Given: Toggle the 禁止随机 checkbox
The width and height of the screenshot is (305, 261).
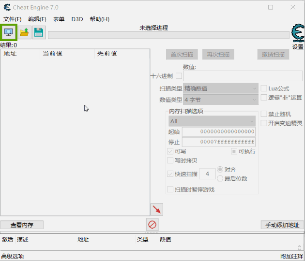Looking at the screenshot, I should click(263, 114).
